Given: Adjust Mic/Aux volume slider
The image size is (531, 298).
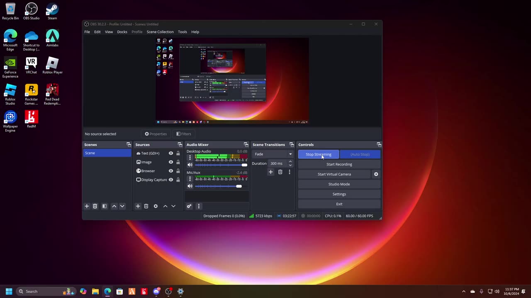Looking at the screenshot, I should coord(221,186).
